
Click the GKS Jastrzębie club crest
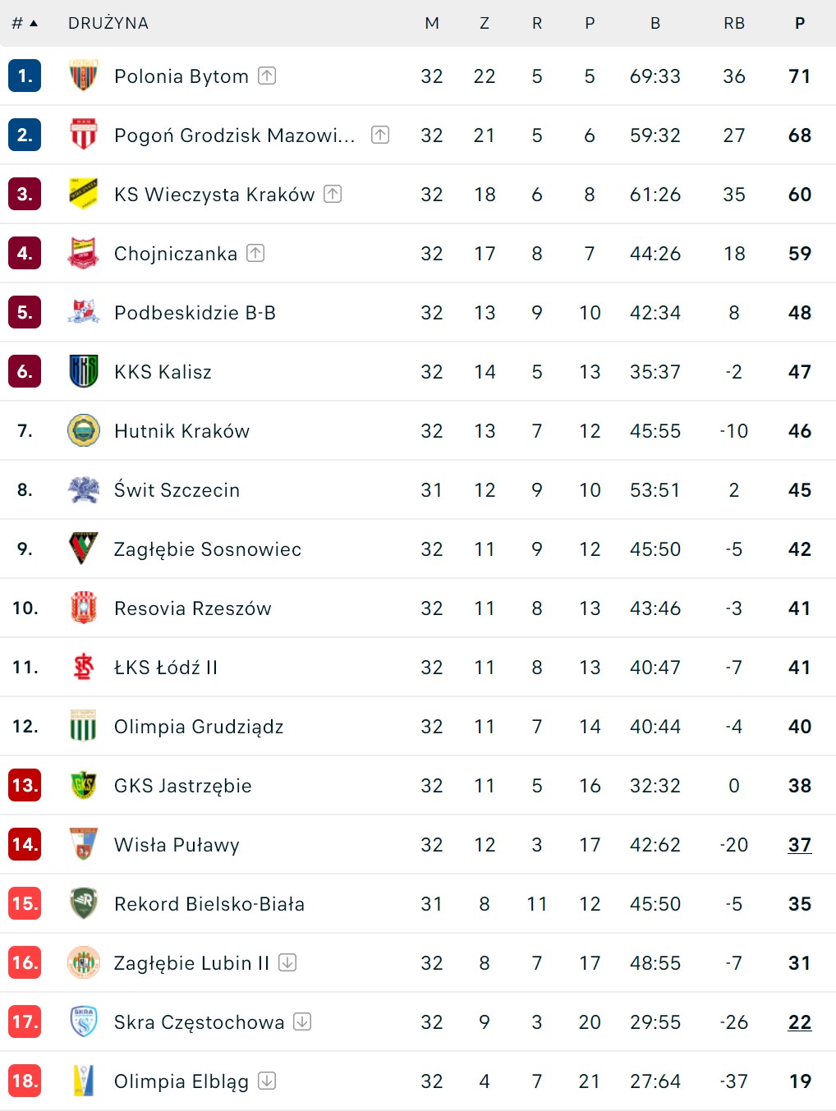pyautogui.click(x=83, y=785)
